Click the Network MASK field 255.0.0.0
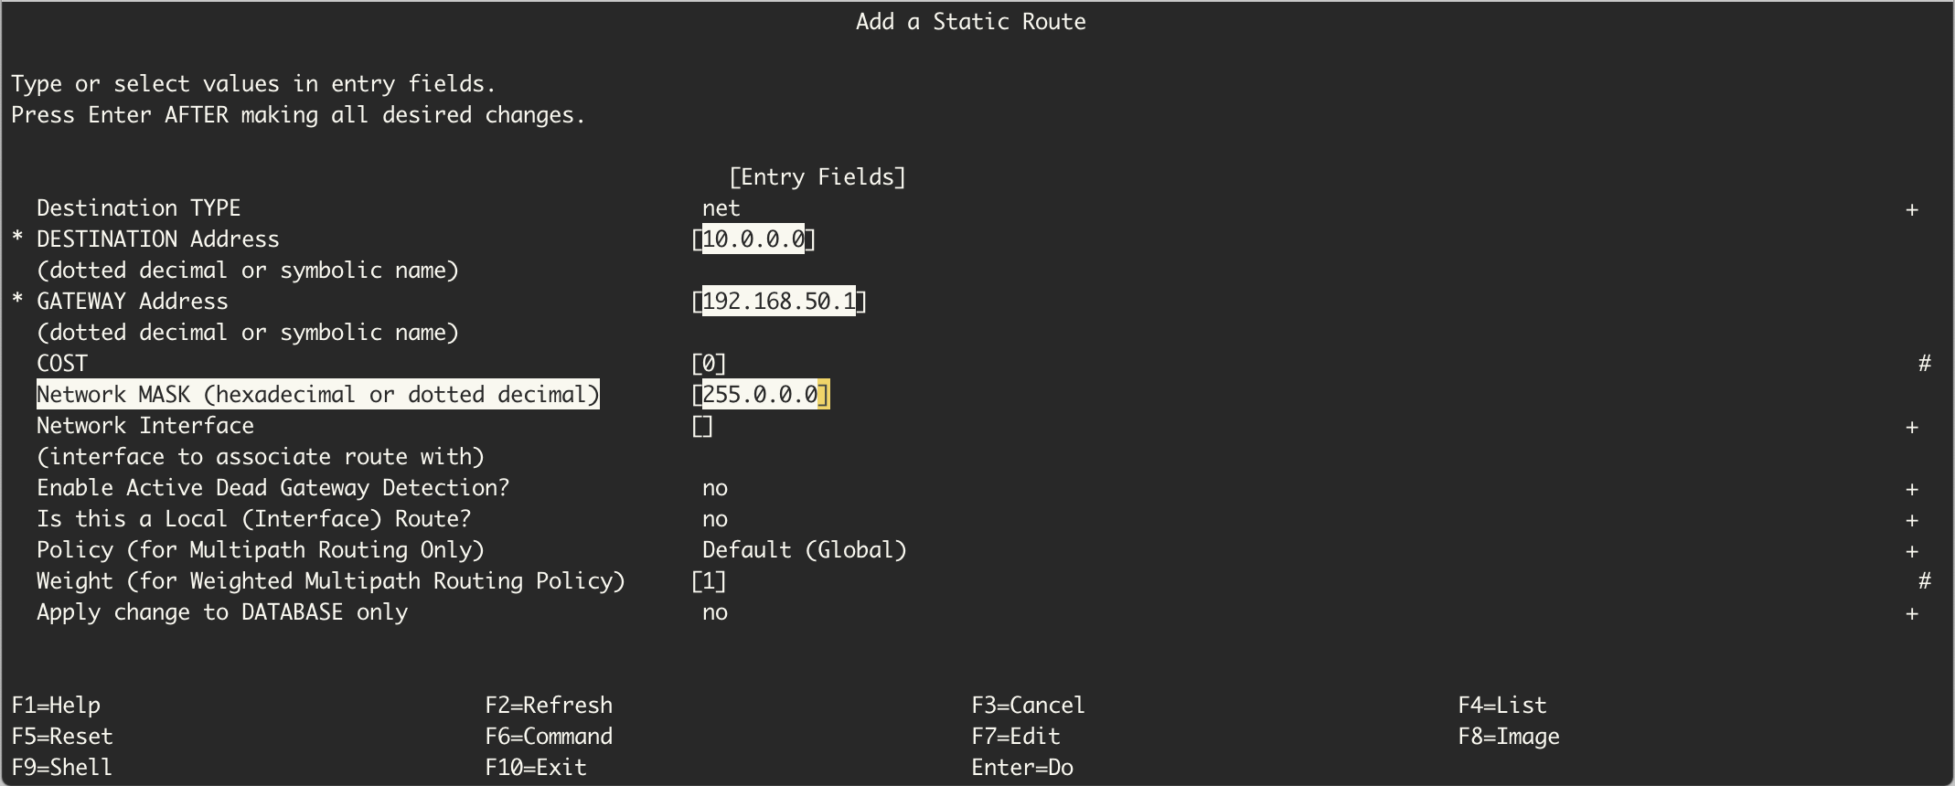1955x786 pixels. pos(760,395)
